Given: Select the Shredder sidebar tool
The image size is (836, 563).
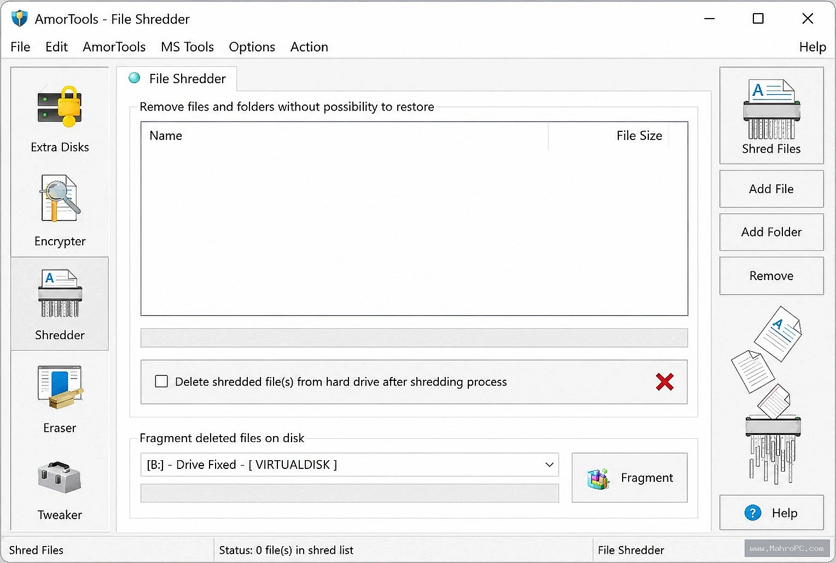Looking at the screenshot, I should point(60,304).
